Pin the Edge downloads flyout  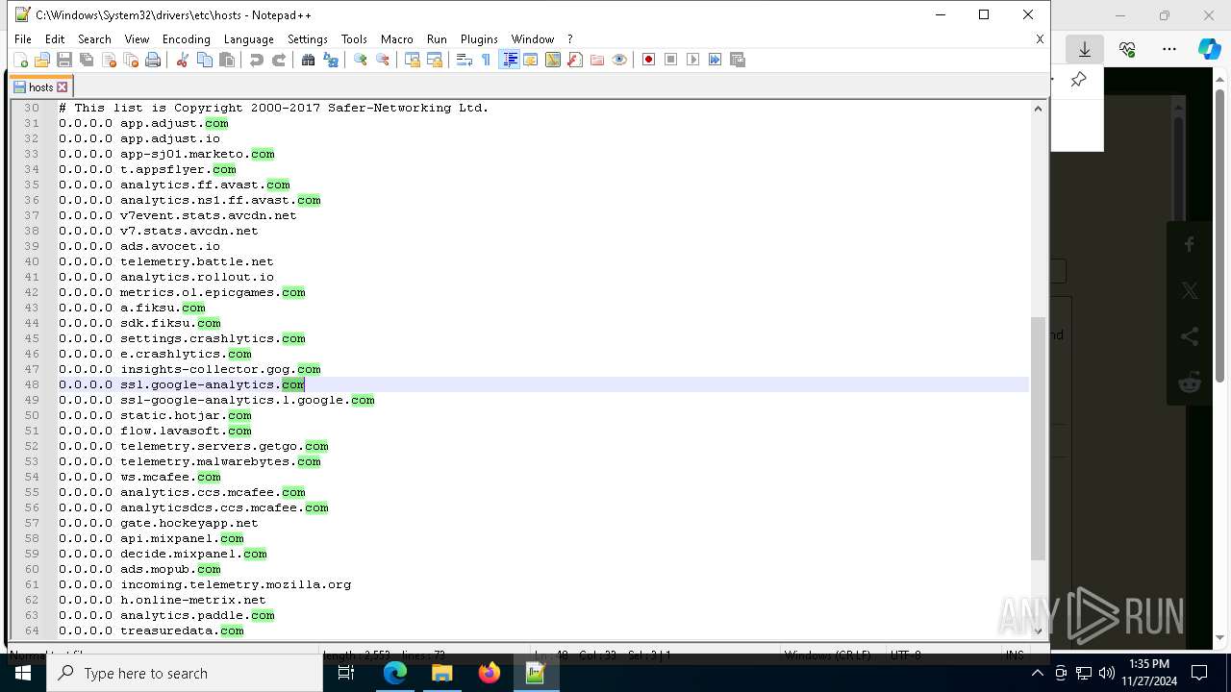point(1079,80)
